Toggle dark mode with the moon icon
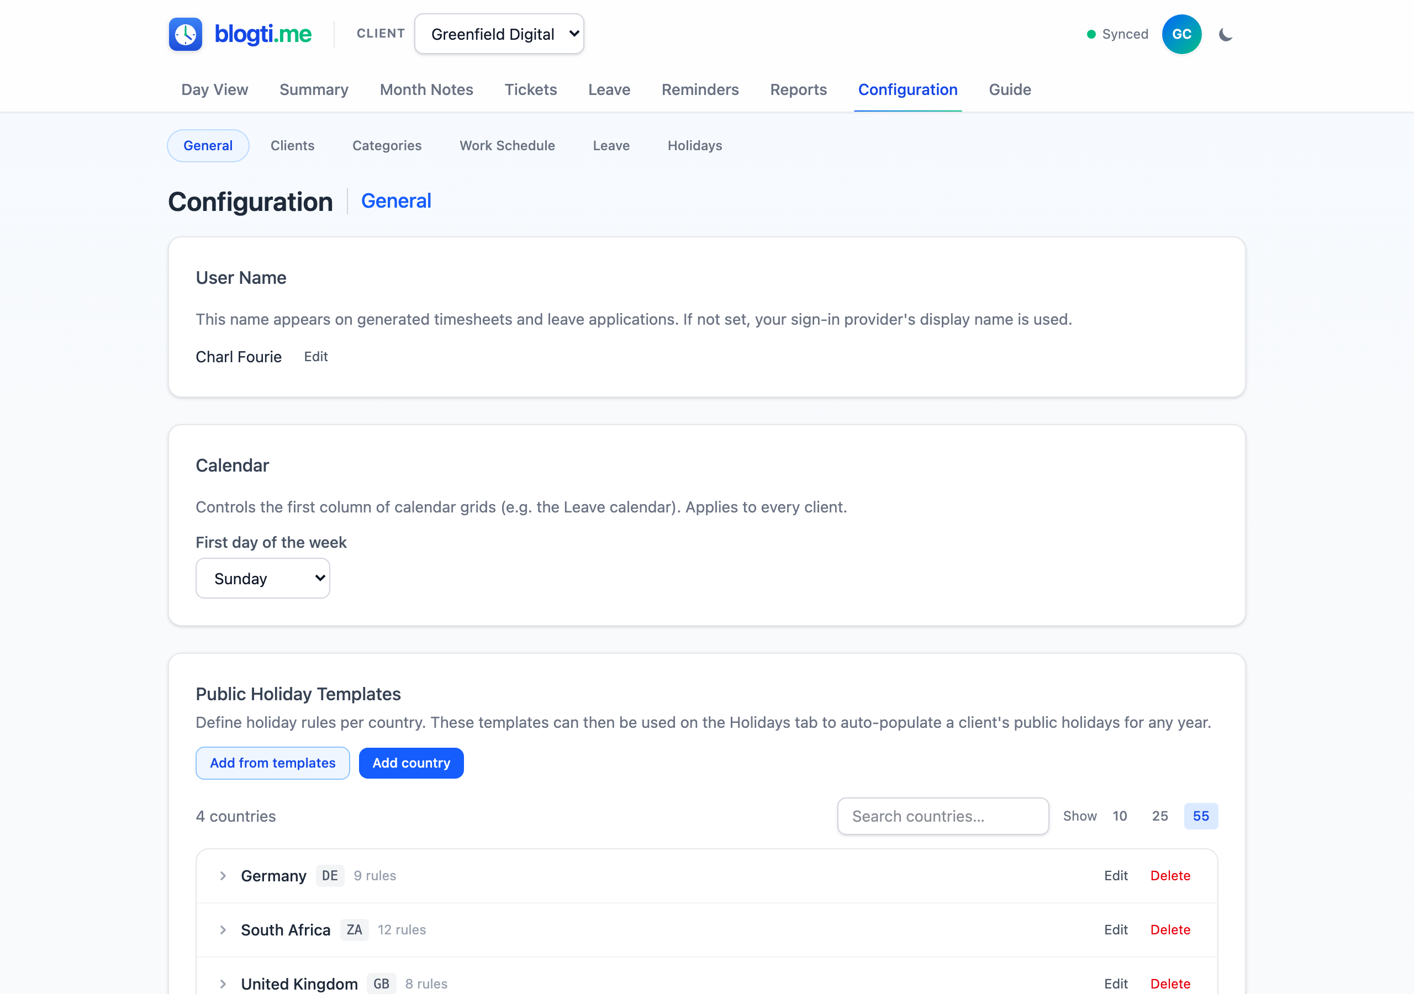Image resolution: width=1414 pixels, height=994 pixels. [x=1226, y=34]
